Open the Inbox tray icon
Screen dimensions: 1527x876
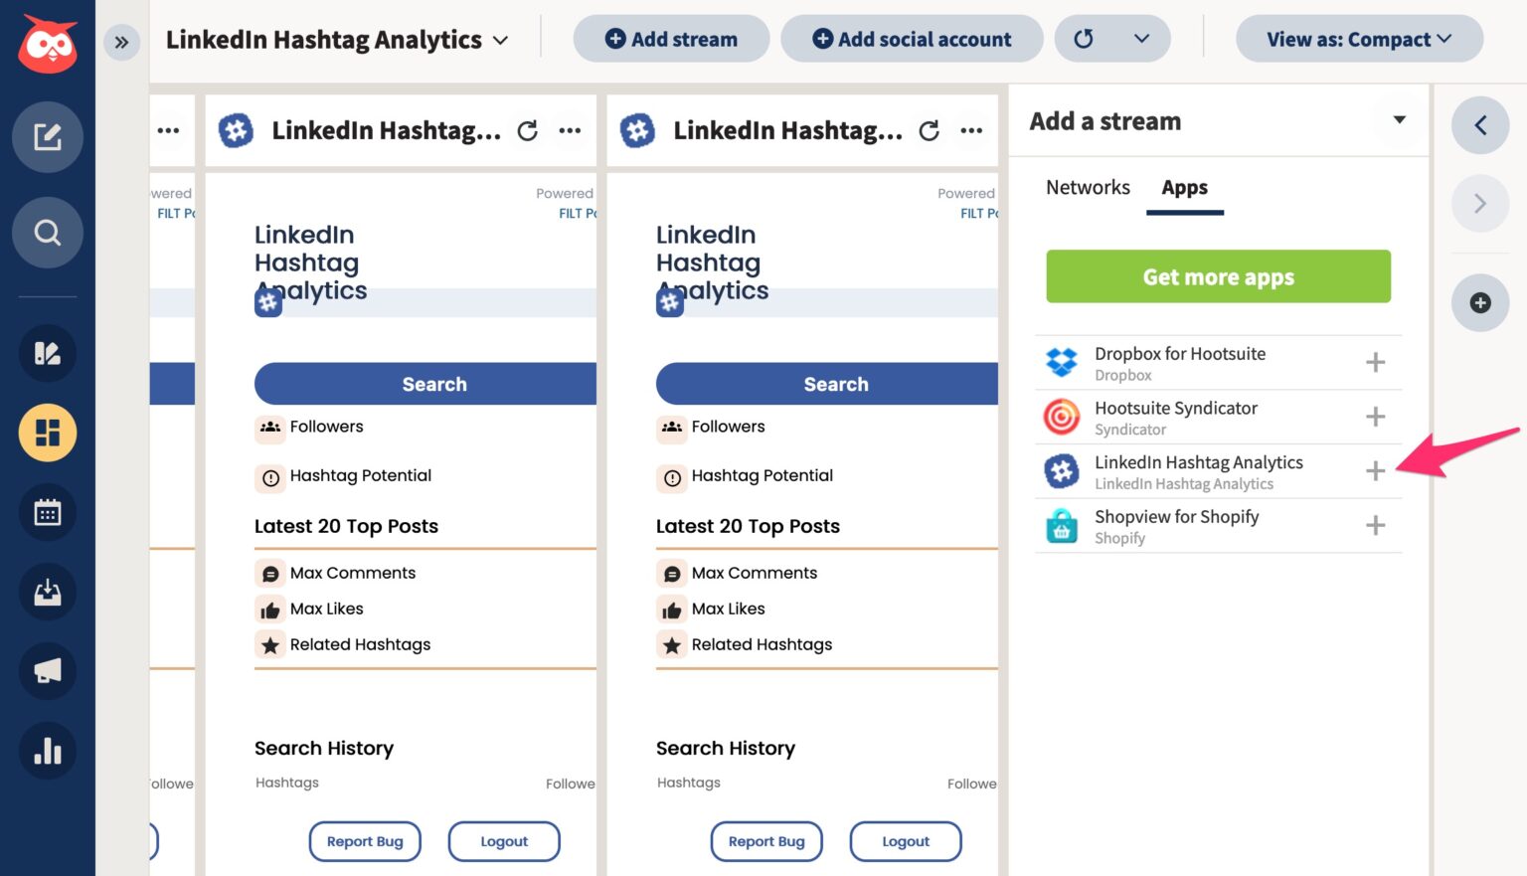pyautogui.click(x=47, y=592)
